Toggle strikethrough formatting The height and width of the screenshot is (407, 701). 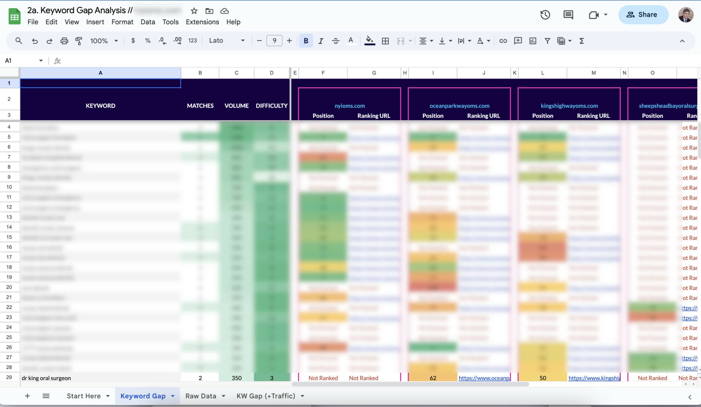click(335, 41)
